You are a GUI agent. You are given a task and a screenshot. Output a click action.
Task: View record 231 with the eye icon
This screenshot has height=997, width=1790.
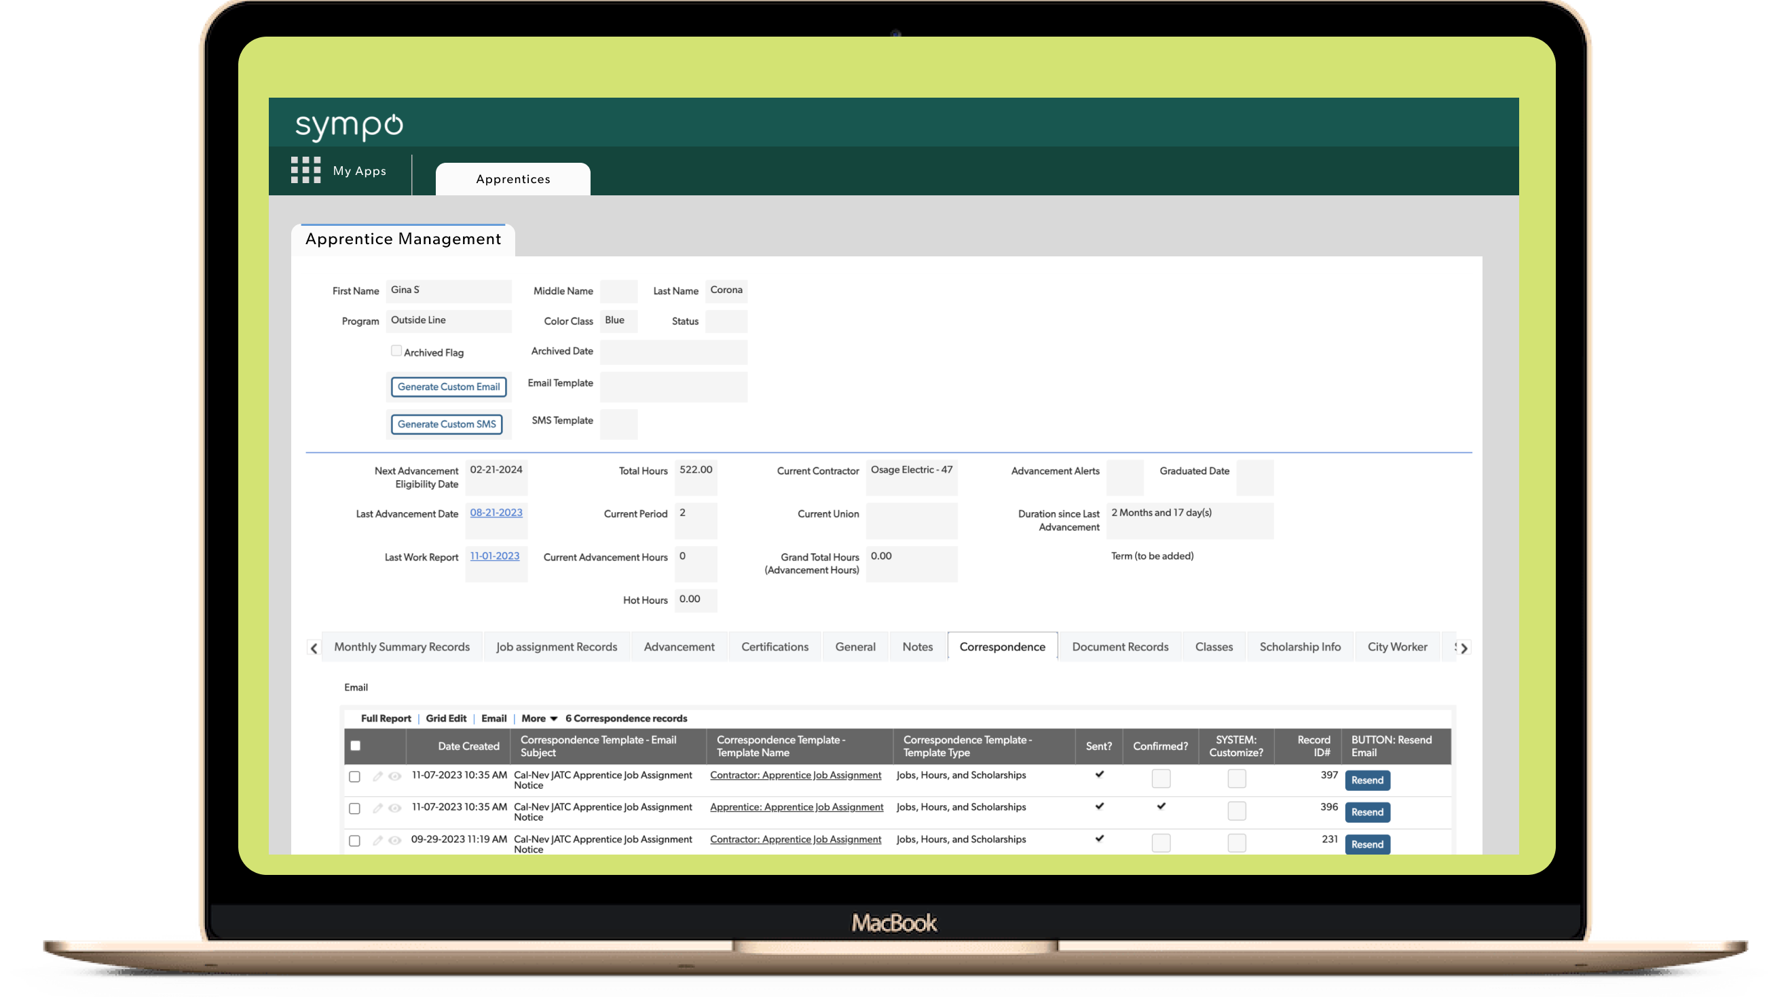click(394, 840)
